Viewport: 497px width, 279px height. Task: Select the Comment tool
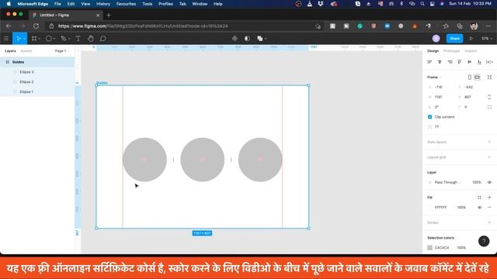click(x=103, y=39)
